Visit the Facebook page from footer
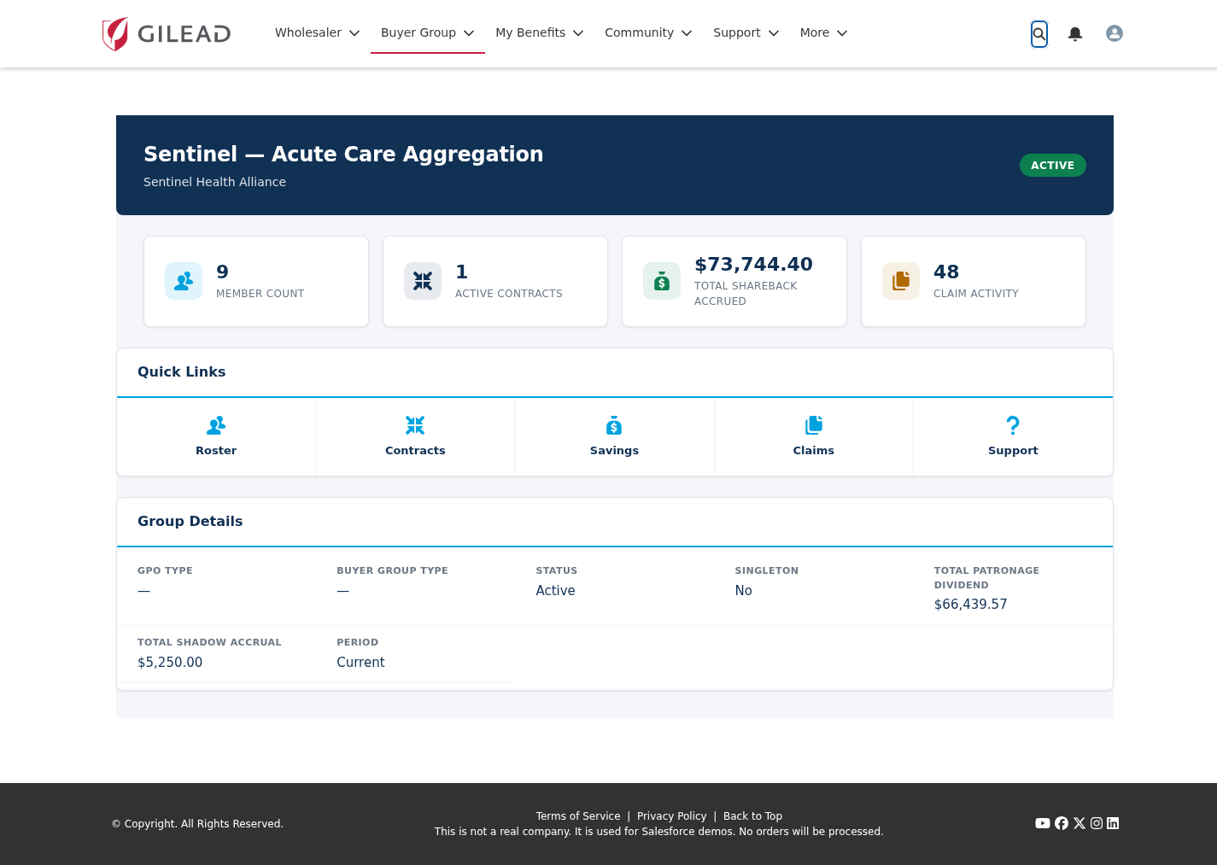The height and width of the screenshot is (865, 1217). click(x=1062, y=823)
